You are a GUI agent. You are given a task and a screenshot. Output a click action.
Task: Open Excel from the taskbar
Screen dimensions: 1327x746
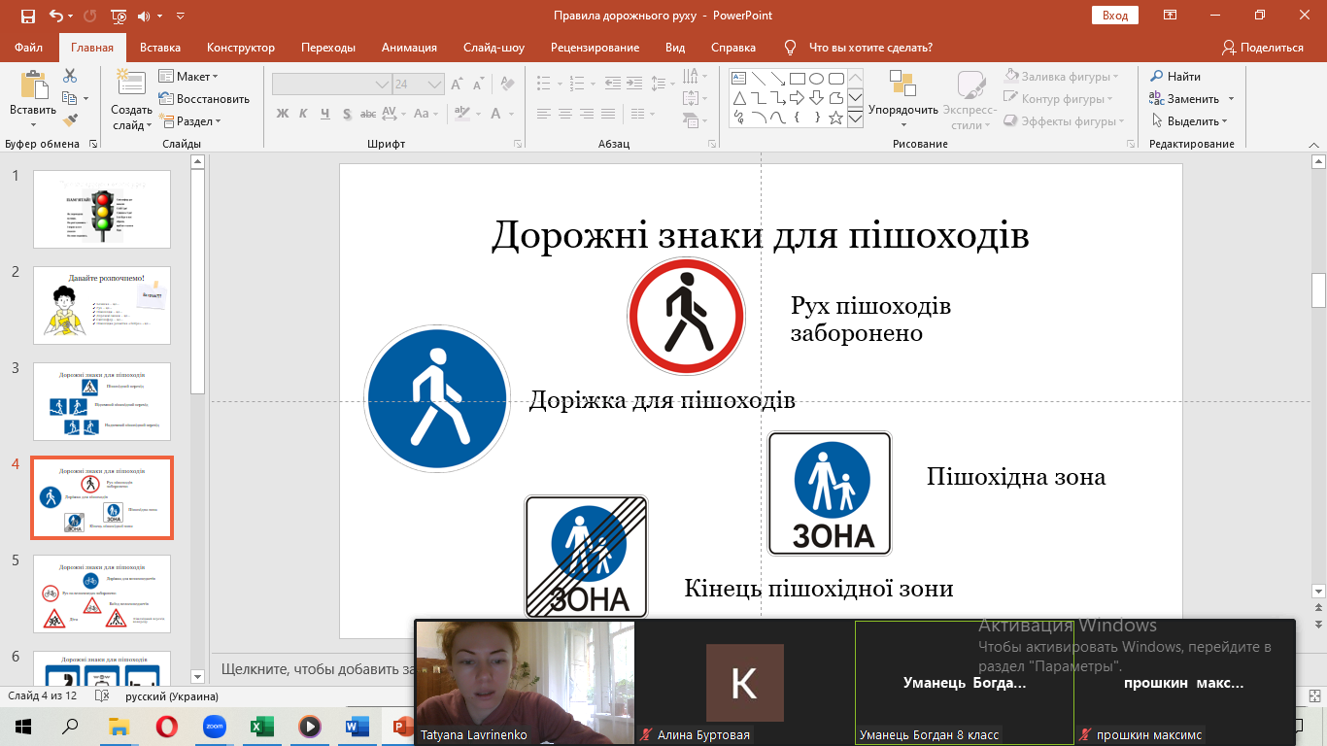(261, 727)
